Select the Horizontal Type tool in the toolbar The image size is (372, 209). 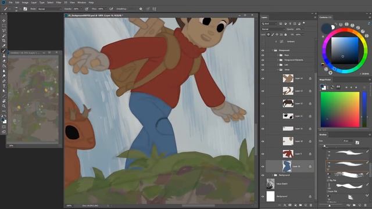click(4, 86)
